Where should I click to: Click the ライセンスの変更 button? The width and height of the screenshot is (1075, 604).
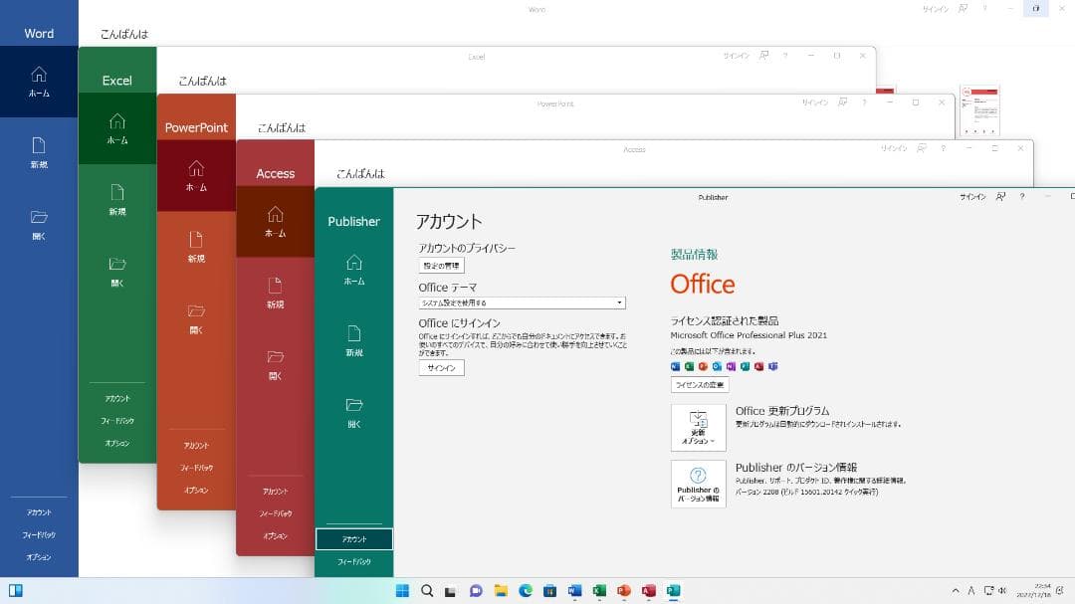pos(699,384)
